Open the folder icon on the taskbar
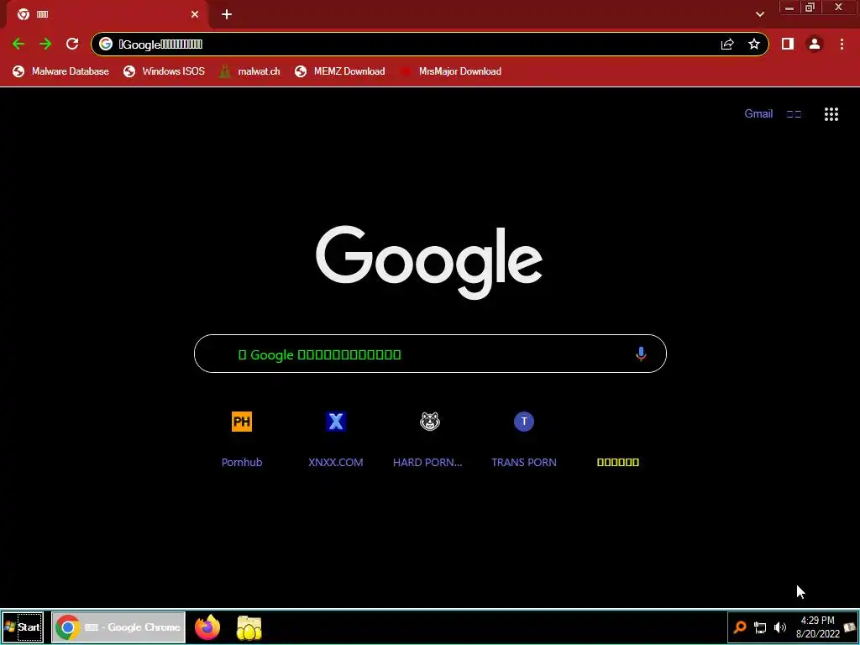860x645 pixels. (249, 627)
